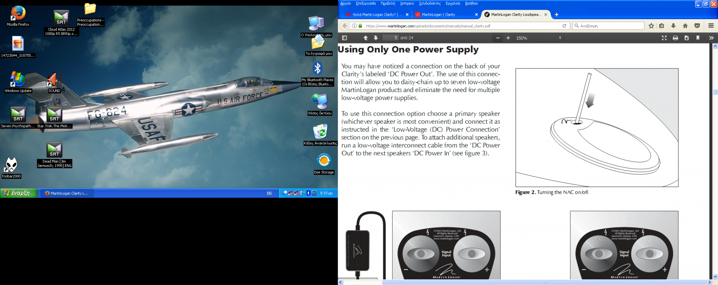Viewport: 718px width, 285px height.
Task: Go to Firefox home page
Action: coord(685,26)
